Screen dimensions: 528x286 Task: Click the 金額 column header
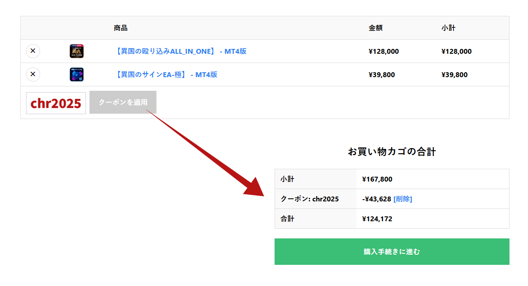coord(376,28)
